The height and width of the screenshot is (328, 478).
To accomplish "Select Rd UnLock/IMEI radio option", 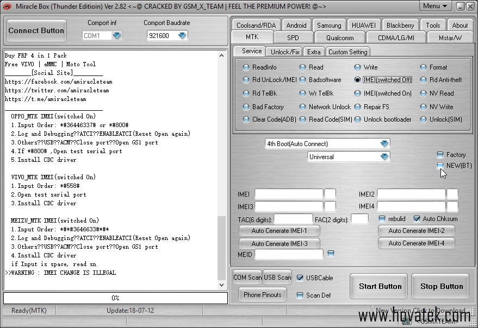I will pyautogui.click(x=246, y=80).
